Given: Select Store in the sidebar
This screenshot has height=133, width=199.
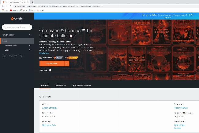Looking at the screenshot, I should pyautogui.click(x=17, y=41).
